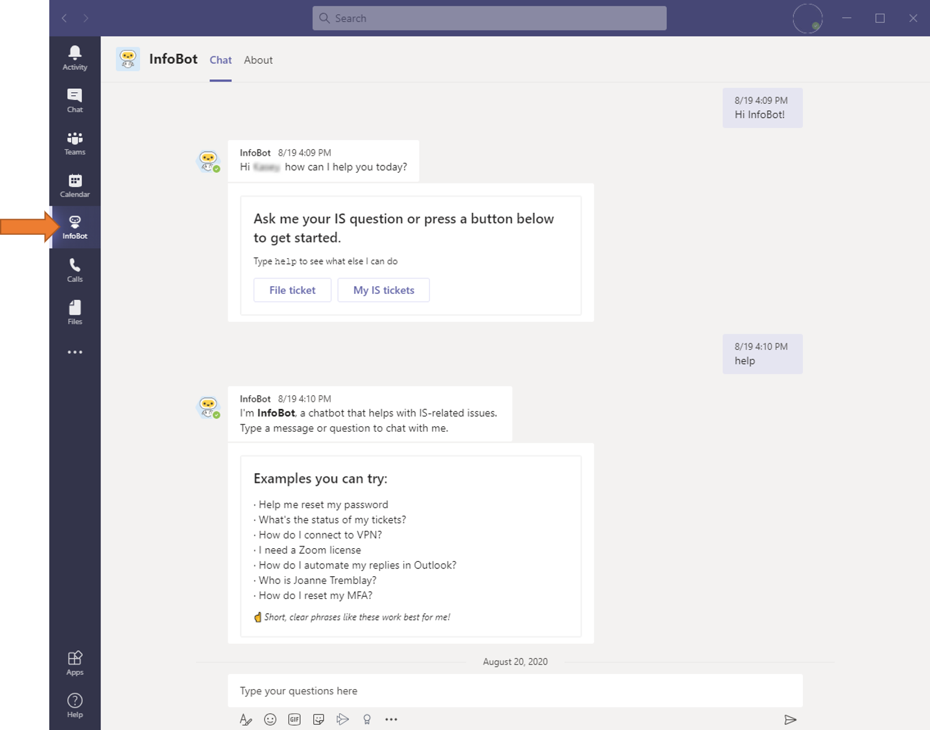Navigate back with the left arrow
930x730 pixels.
(64, 18)
